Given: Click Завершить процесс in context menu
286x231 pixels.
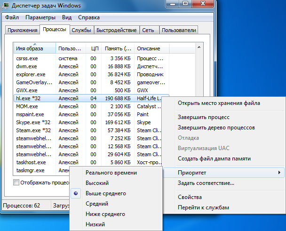Looking at the screenshot, I should coord(203,117).
